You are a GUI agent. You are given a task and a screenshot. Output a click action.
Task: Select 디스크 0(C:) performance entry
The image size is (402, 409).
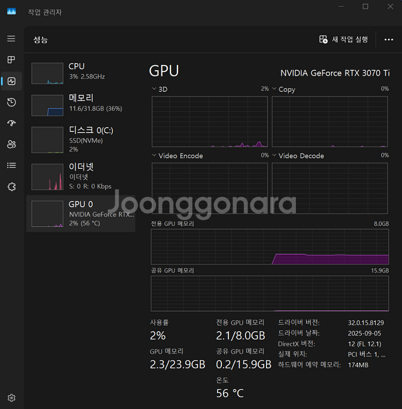coord(80,139)
